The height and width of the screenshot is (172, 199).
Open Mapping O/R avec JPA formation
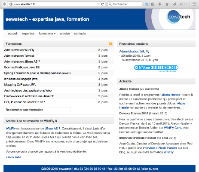click(x=59, y=85)
